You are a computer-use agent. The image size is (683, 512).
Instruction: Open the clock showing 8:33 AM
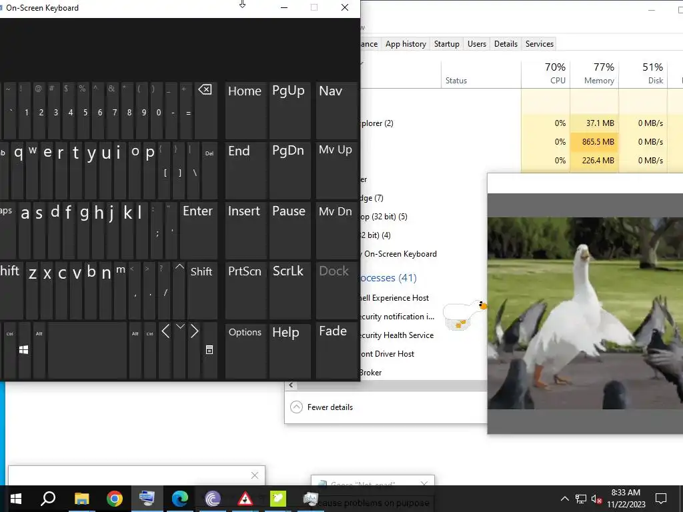pyautogui.click(x=626, y=499)
